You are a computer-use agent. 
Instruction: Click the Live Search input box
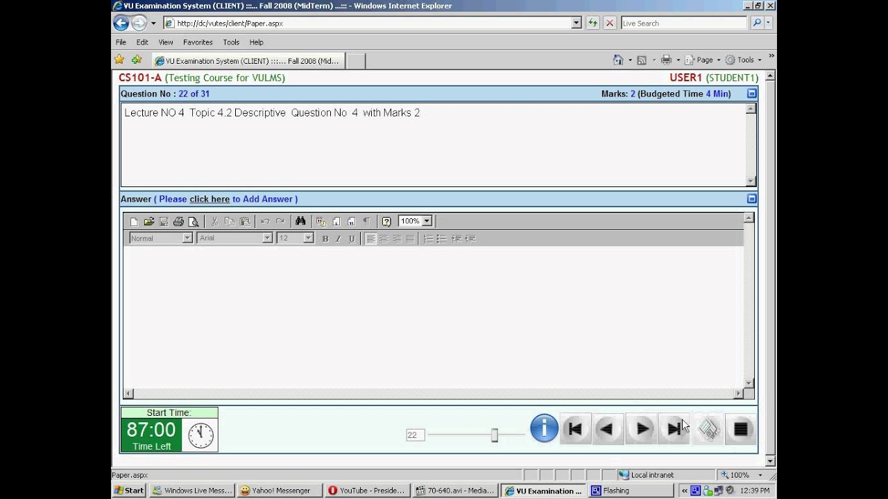(683, 23)
